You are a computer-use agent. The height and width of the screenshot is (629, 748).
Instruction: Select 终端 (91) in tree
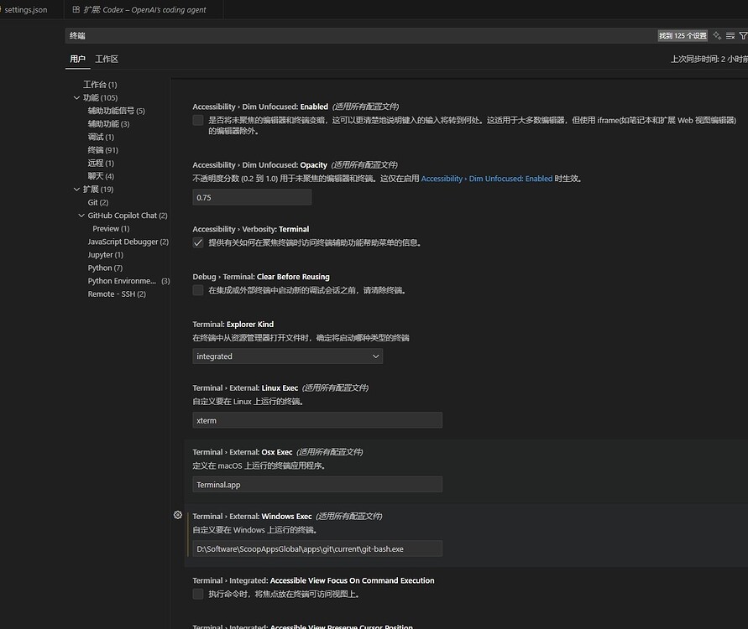pos(102,150)
